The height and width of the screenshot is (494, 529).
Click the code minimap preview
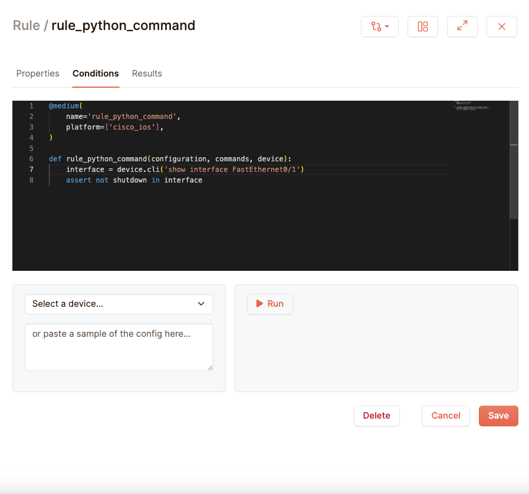click(472, 107)
